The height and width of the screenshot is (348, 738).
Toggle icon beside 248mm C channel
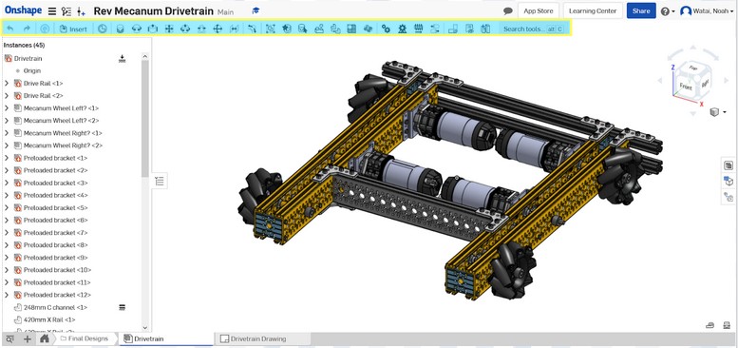click(122, 307)
